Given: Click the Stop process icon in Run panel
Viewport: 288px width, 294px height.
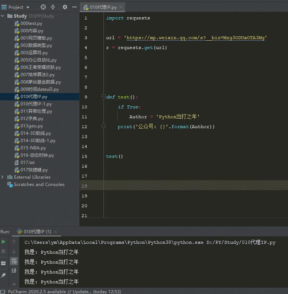Looking at the screenshot, I should (x=4, y=251).
